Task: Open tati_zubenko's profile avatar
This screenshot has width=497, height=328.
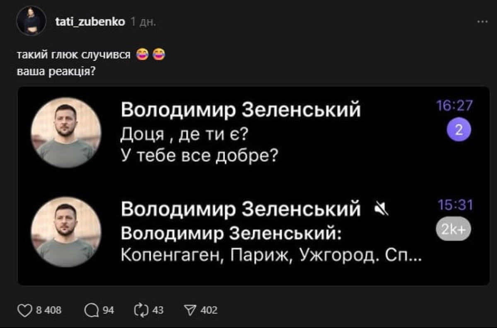Action: pyautogui.click(x=31, y=21)
